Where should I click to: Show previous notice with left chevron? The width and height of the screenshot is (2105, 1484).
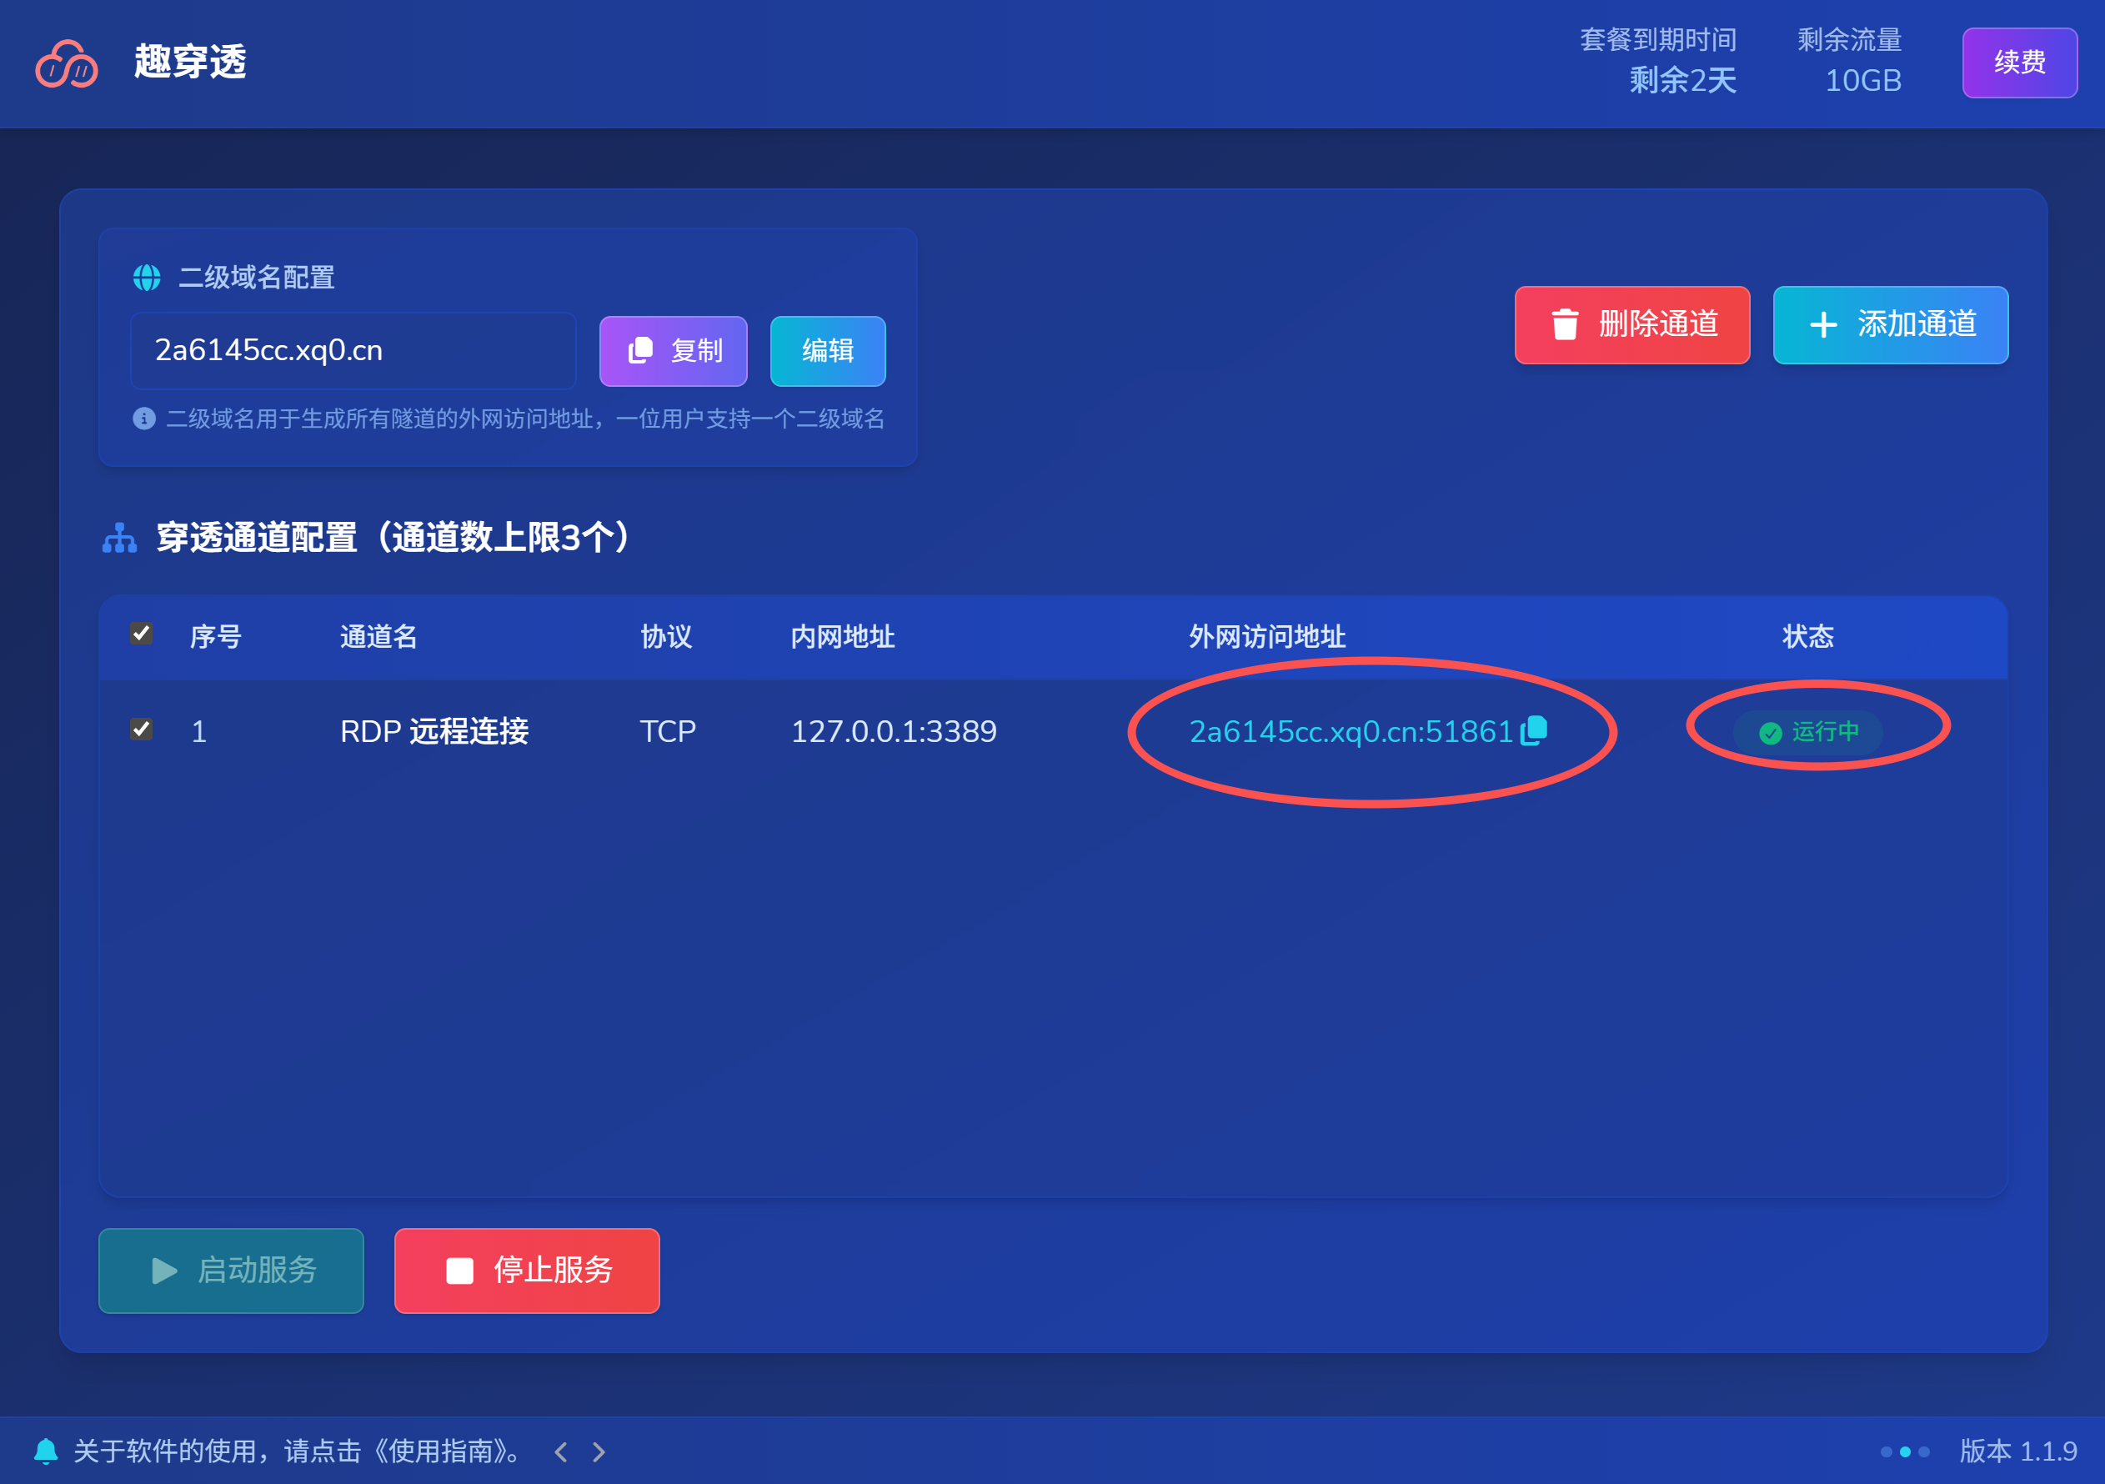(561, 1451)
